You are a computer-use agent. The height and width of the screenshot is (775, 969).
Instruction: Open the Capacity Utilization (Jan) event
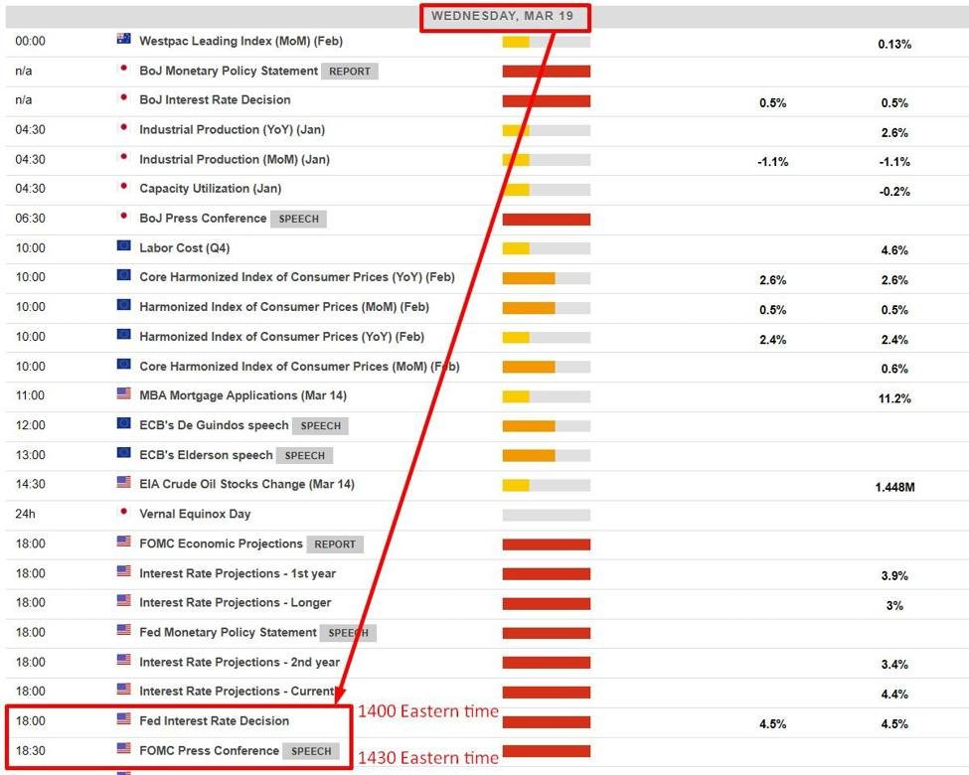click(210, 189)
